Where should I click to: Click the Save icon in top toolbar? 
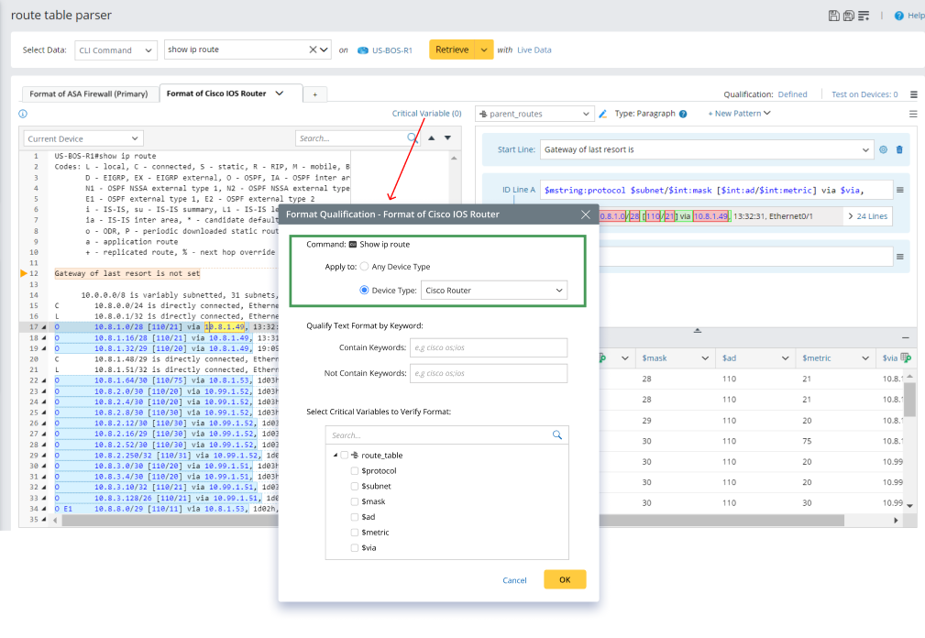tap(833, 16)
